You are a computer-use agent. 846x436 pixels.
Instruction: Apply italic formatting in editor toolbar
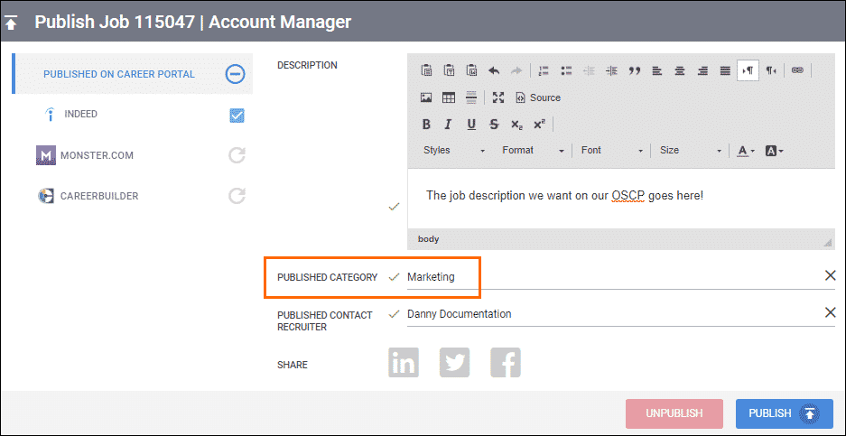[448, 125]
